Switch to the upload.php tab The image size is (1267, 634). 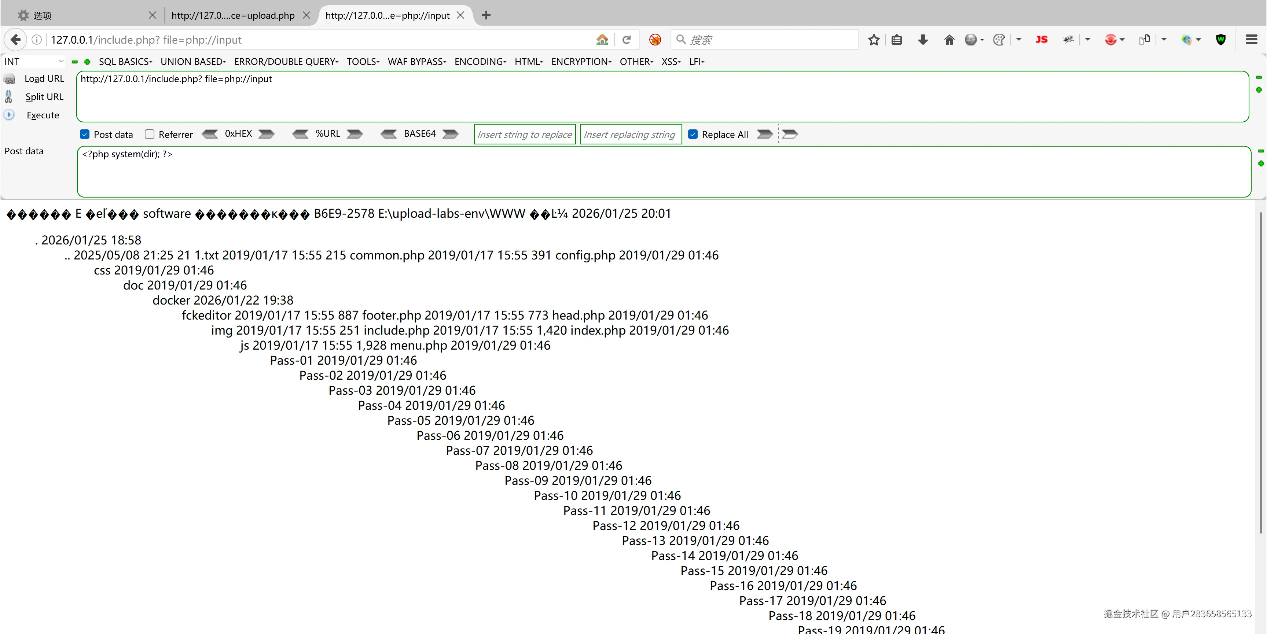pos(233,15)
